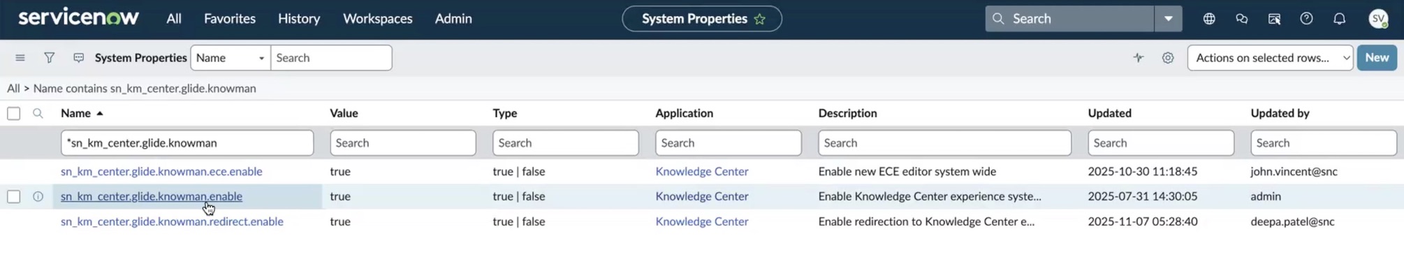This screenshot has width=1404, height=273.
Task: Open the Name search field dropdown
Action: pyautogui.click(x=231, y=58)
